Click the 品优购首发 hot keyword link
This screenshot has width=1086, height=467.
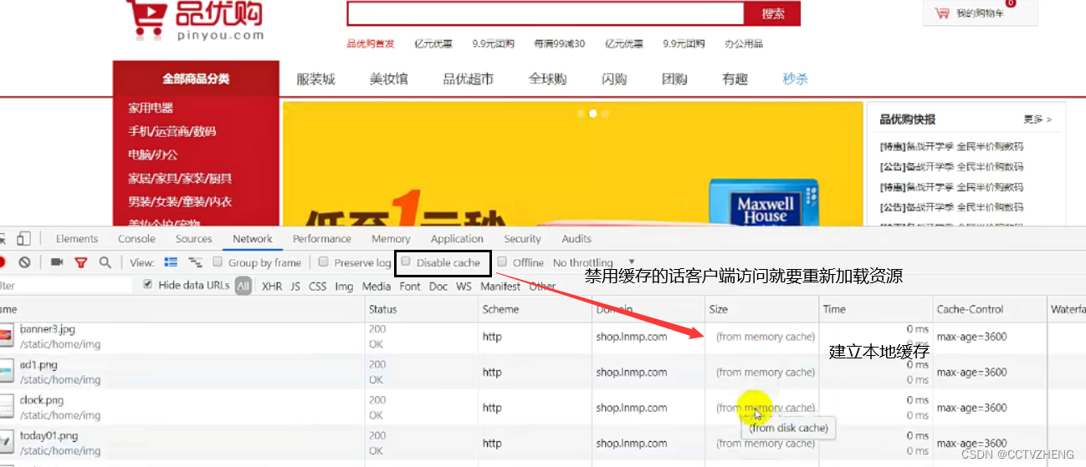(371, 43)
